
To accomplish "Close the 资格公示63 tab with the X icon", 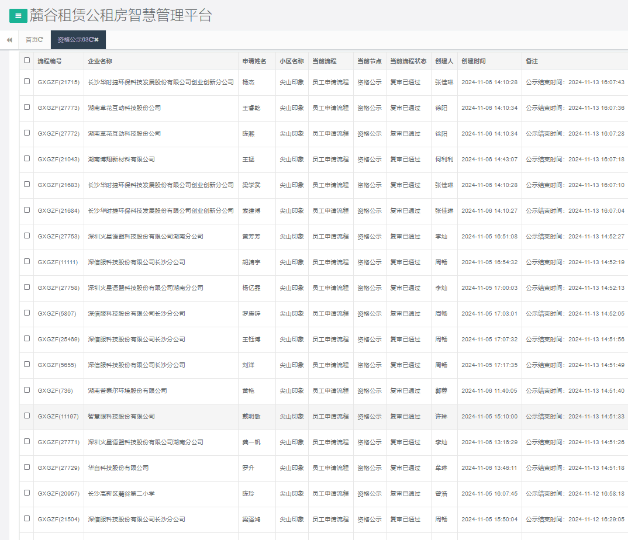I will [96, 40].
